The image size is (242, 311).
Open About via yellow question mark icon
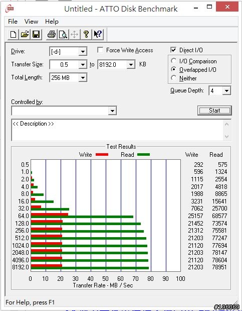pos(86,35)
